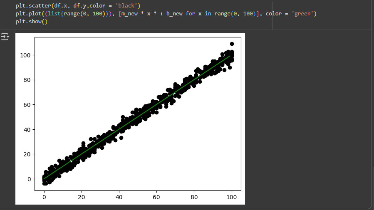Click the 'black' color string in code
This screenshot has width=374, height=210.
tap(130, 6)
